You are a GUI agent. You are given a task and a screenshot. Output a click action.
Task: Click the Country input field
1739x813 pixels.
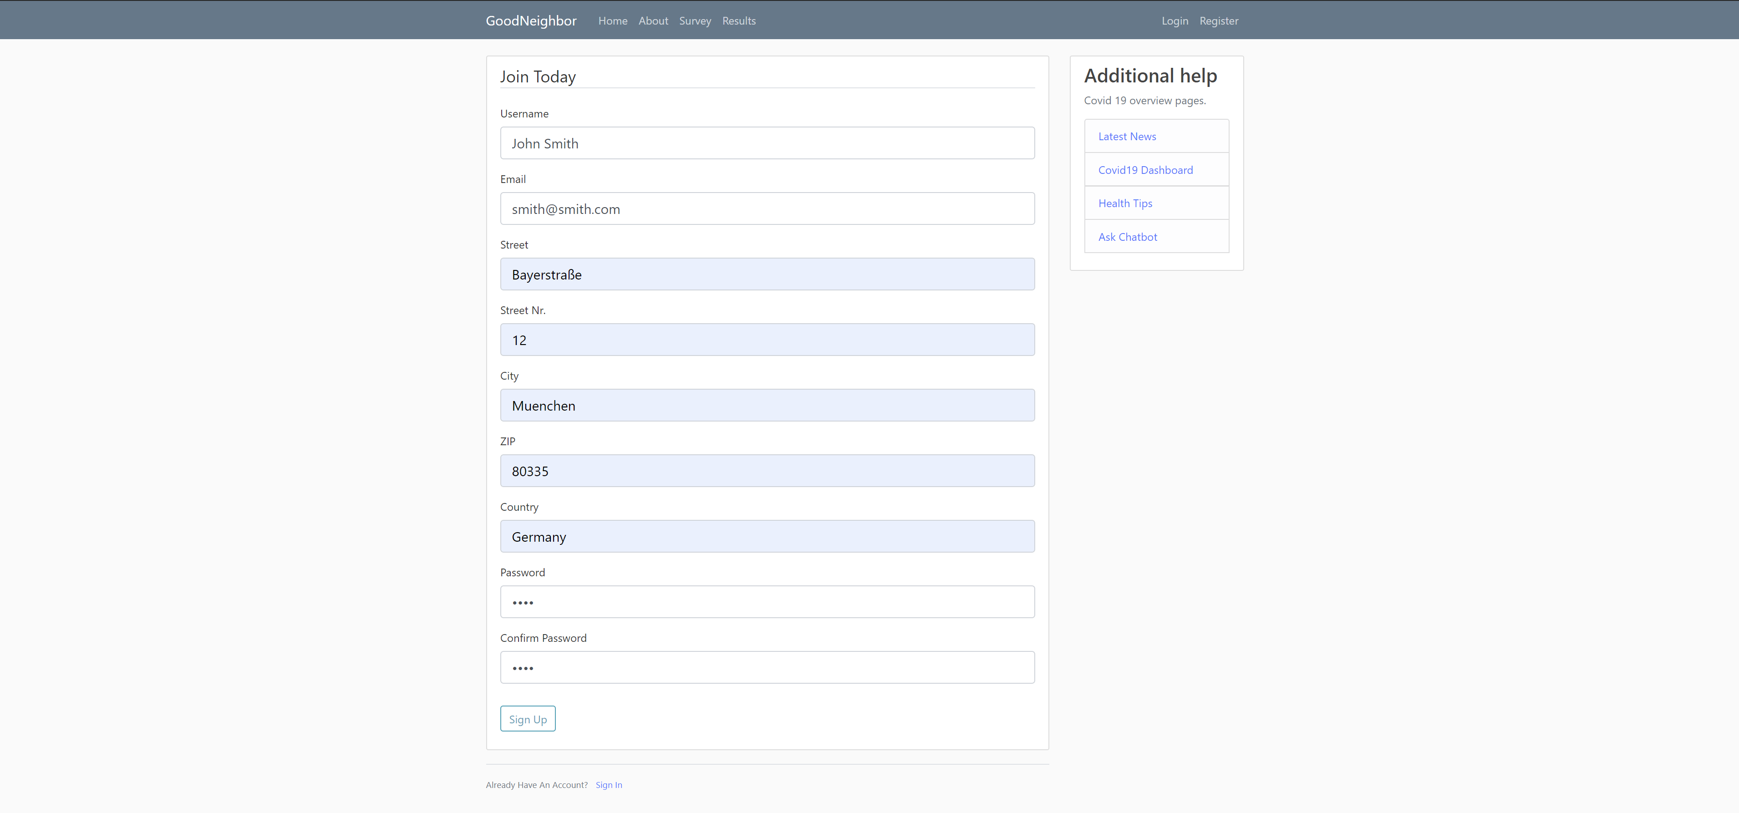[767, 536]
